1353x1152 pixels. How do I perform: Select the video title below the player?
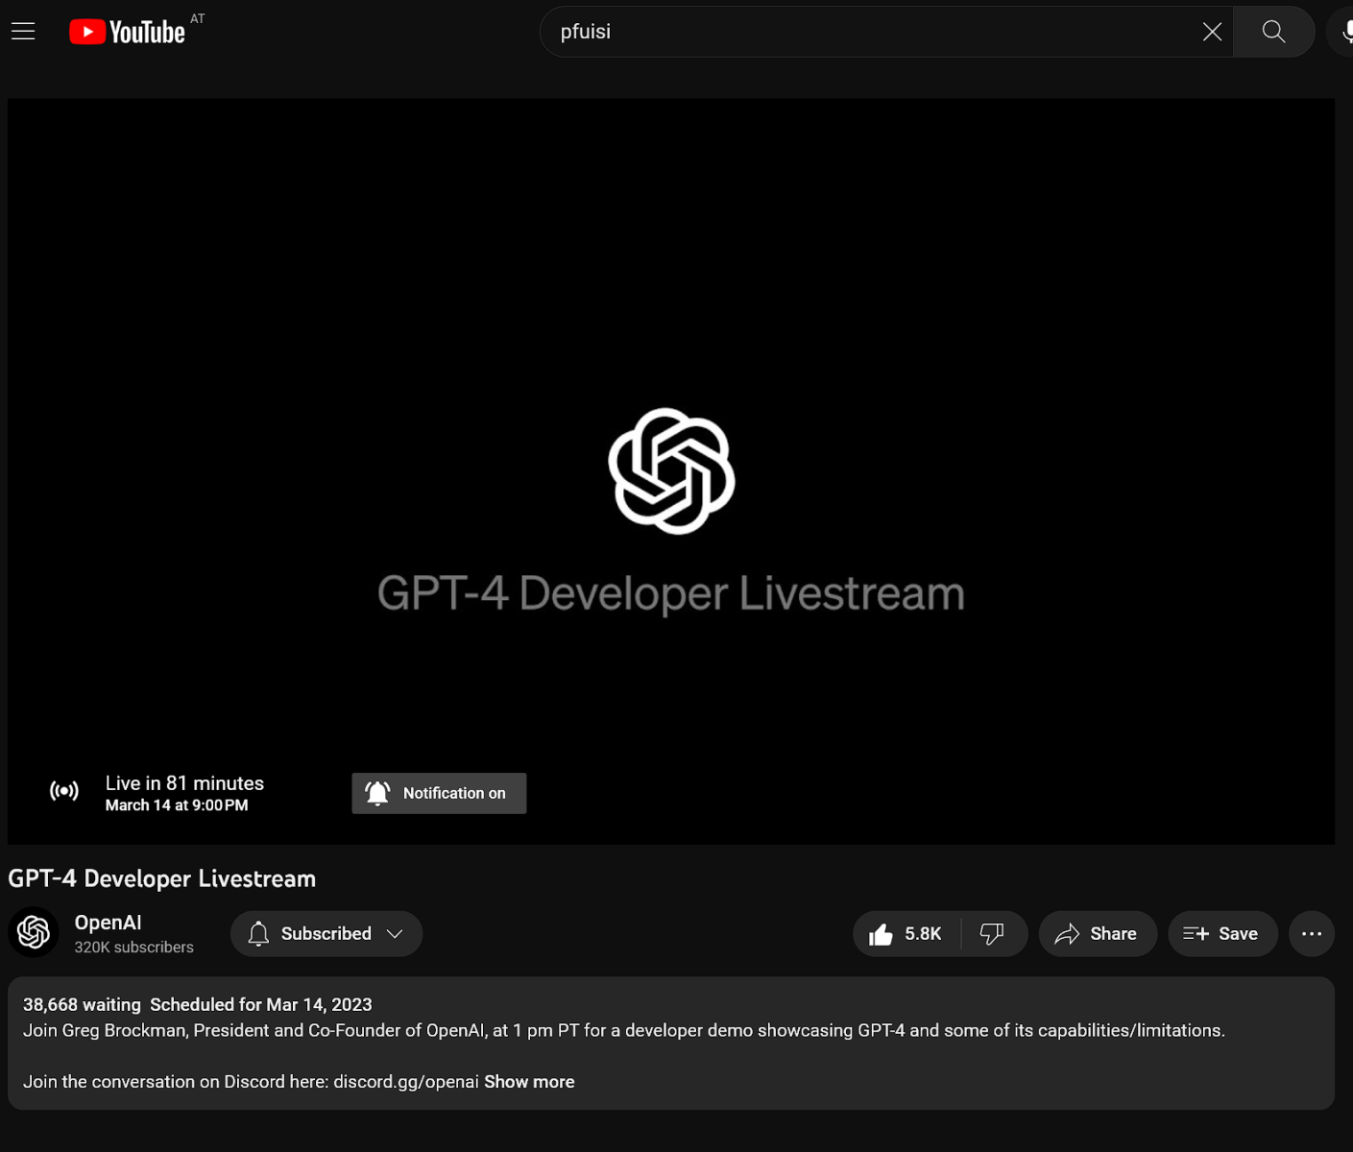click(x=162, y=878)
